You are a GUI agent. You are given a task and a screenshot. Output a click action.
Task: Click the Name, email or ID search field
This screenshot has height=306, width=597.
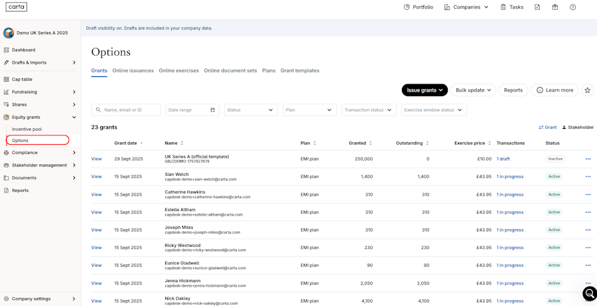tap(126, 110)
